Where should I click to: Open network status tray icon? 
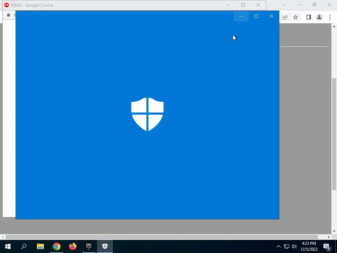click(x=287, y=246)
